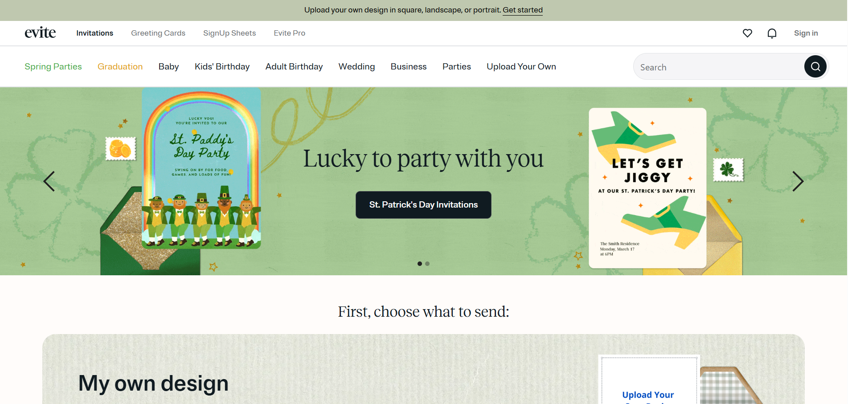Open the notifications bell icon

coord(772,33)
